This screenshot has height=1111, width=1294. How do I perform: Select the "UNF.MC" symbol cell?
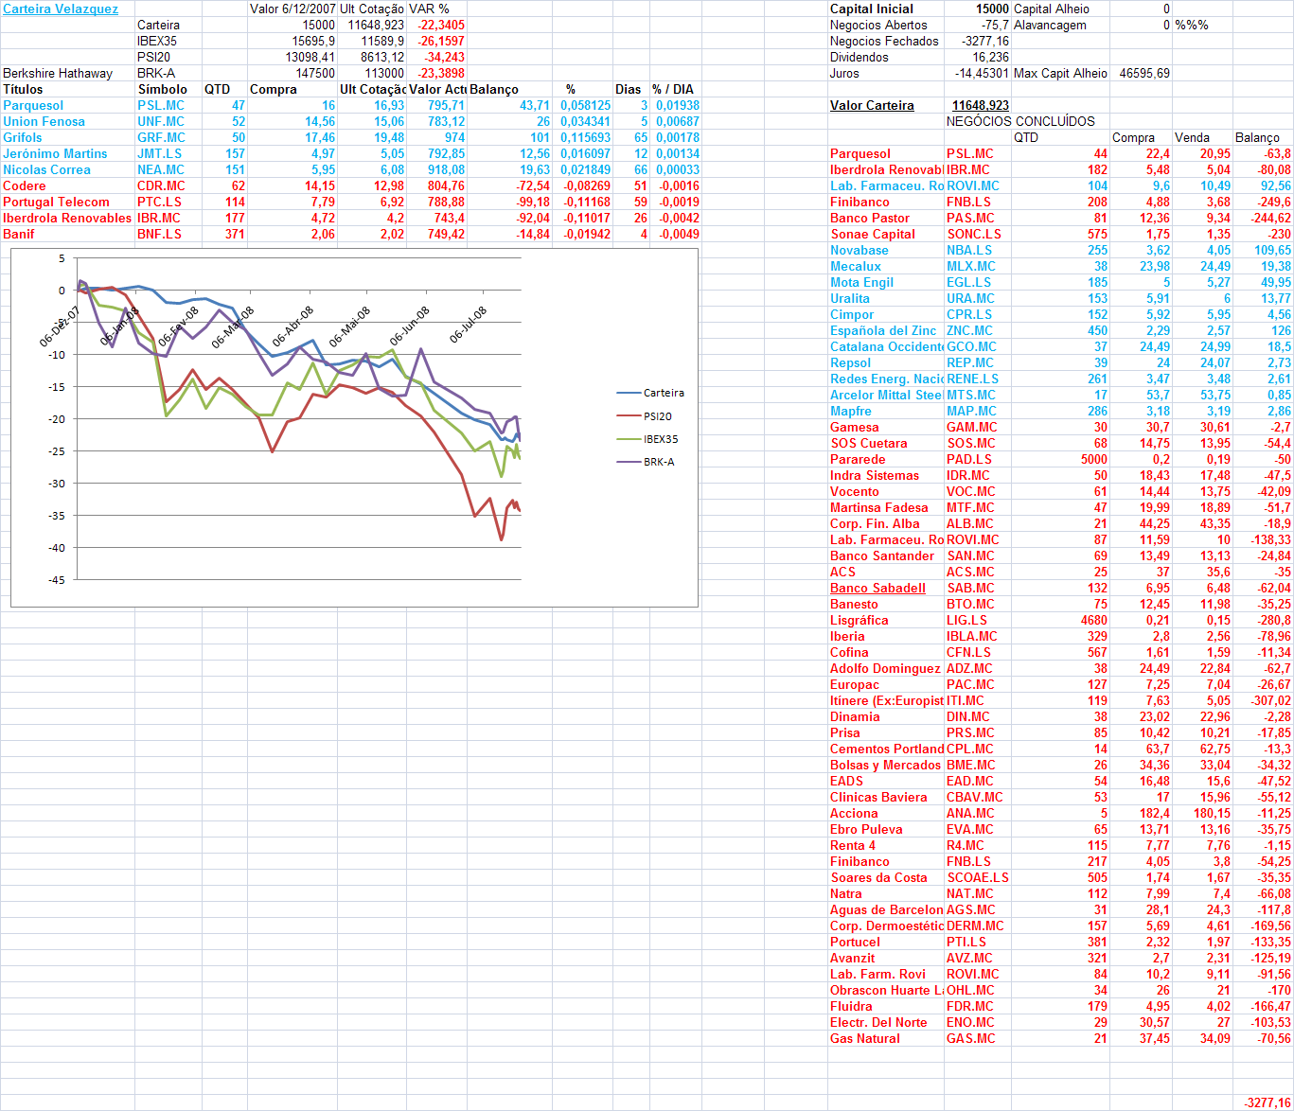tap(161, 122)
